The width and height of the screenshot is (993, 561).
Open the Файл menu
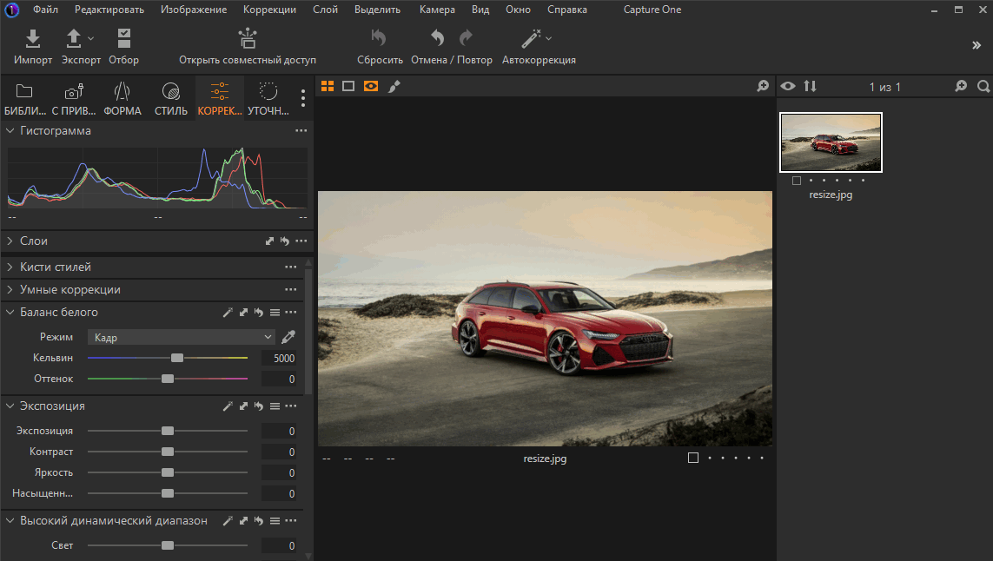pos(45,10)
